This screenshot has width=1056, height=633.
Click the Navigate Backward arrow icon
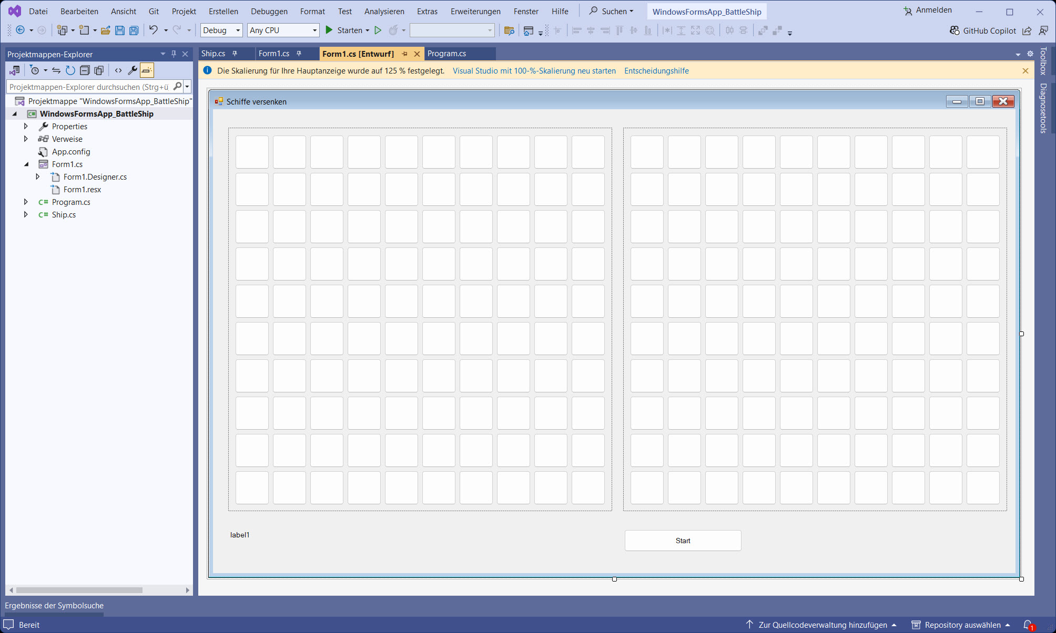[20, 30]
